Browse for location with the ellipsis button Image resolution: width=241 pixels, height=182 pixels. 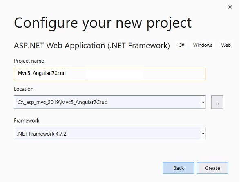point(217,102)
